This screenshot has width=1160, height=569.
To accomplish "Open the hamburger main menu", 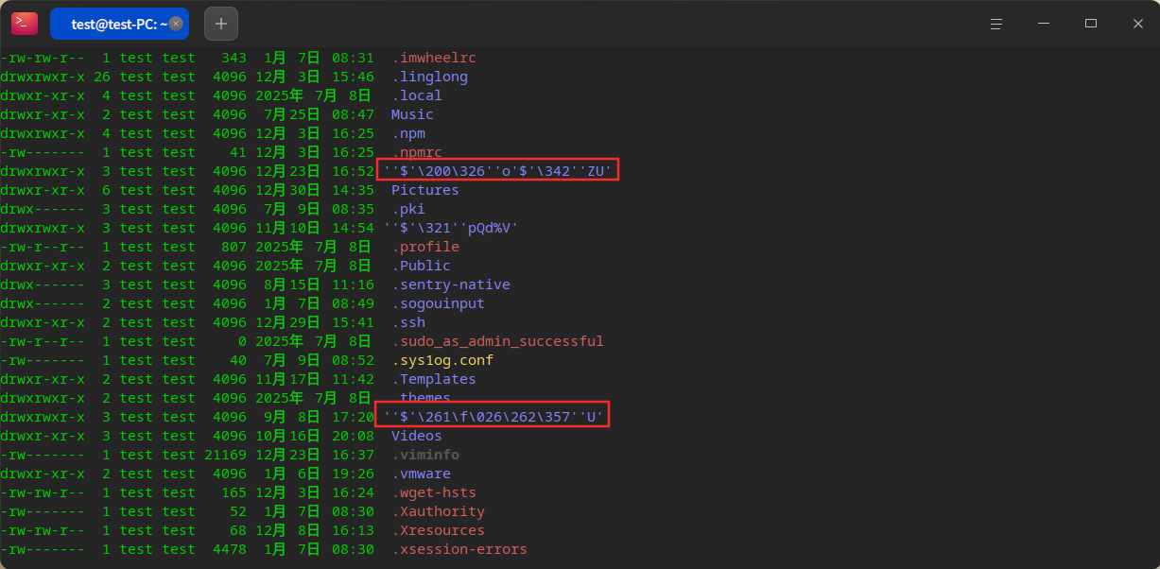I will pyautogui.click(x=996, y=24).
